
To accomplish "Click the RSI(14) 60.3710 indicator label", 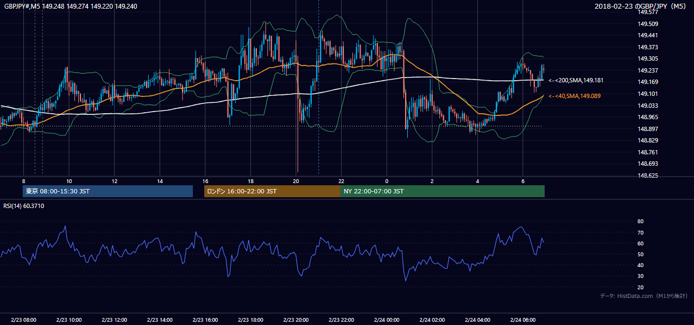I will pos(24,206).
